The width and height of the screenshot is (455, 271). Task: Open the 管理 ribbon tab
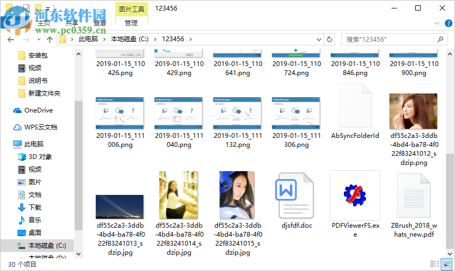pos(131,23)
